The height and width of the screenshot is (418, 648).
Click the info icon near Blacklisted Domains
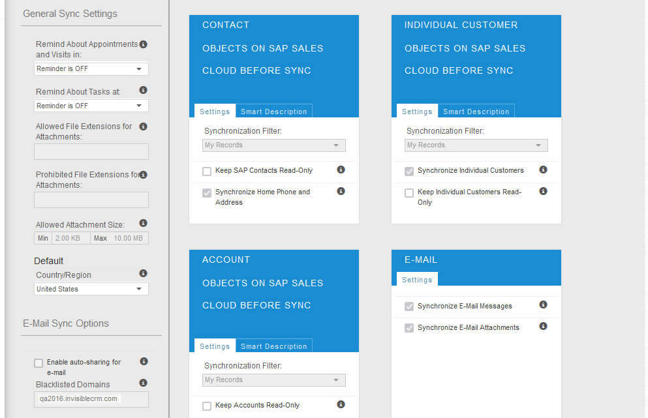point(143,383)
